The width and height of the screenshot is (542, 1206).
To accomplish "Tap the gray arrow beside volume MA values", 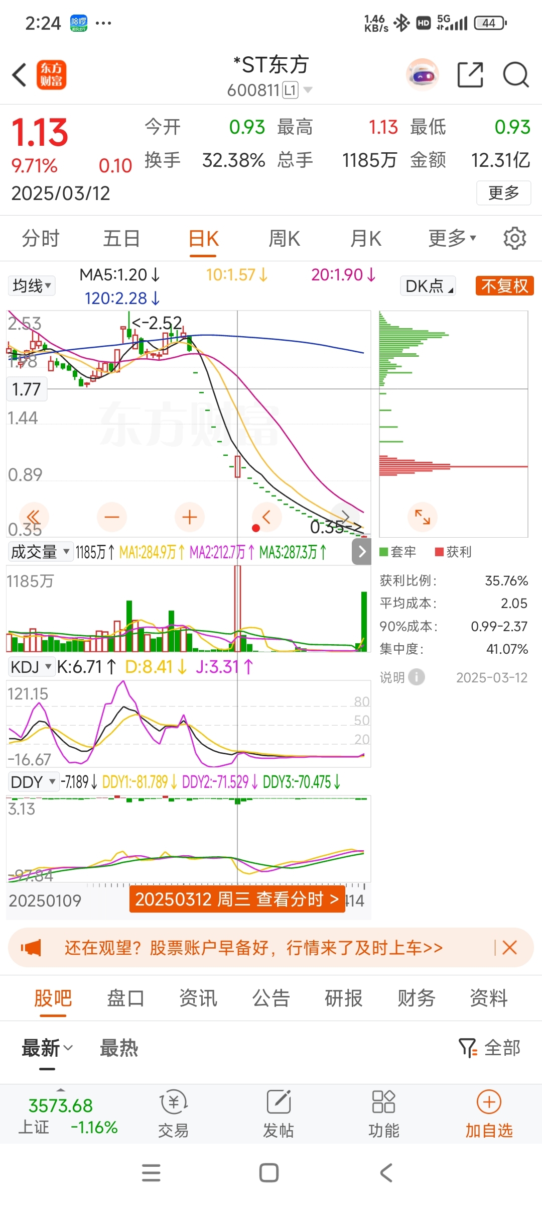I will tap(362, 552).
